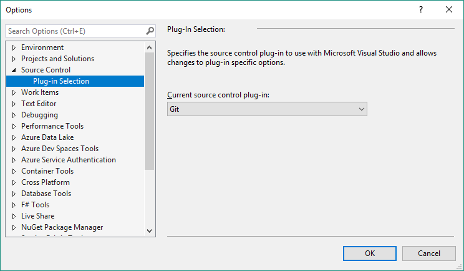Screen dimensions: 464x271
Task: Collapse the Source Control node
Action: 14,70
